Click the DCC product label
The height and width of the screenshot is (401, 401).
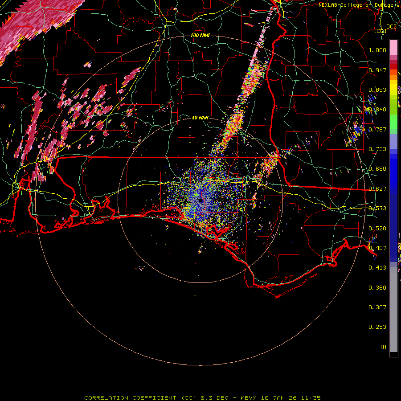pos(391,27)
